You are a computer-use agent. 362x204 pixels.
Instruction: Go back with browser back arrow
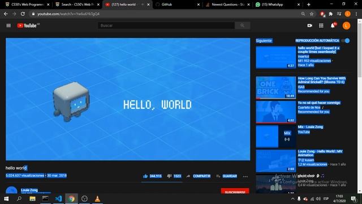point(6,14)
